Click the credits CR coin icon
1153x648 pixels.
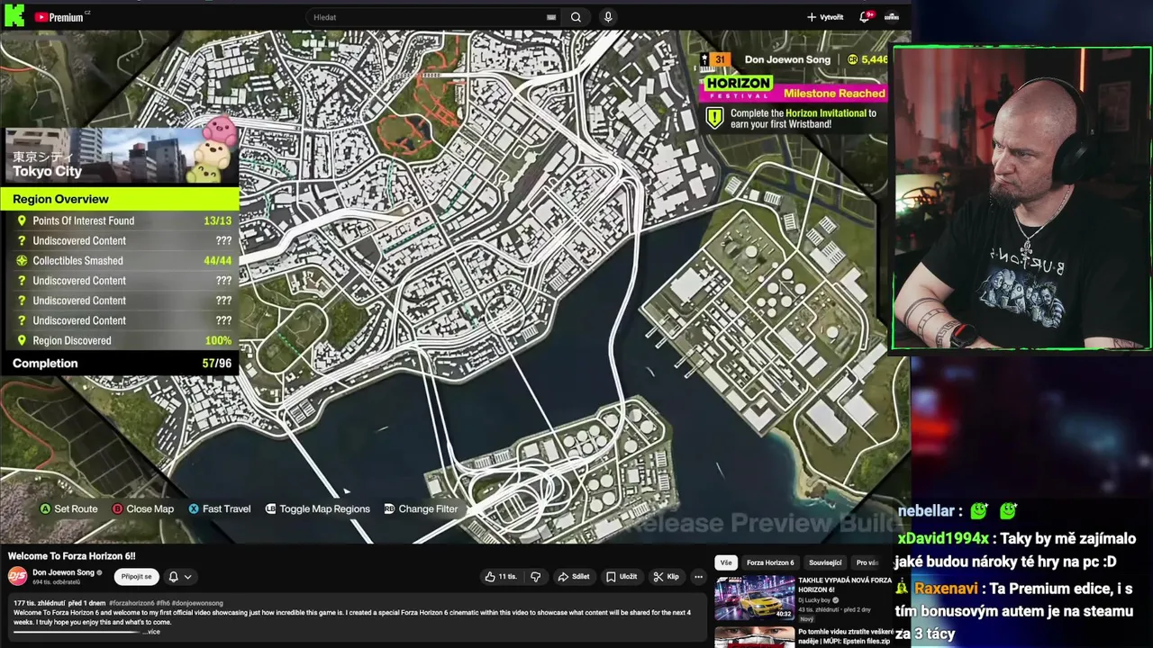click(x=852, y=59)
